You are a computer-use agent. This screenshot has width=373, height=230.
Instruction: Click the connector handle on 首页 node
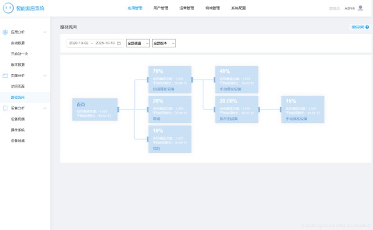118,109
